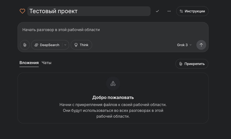Click the Добро пожаловать heading
This screenshot has width=231, height=139.
[x=113, y=98]
